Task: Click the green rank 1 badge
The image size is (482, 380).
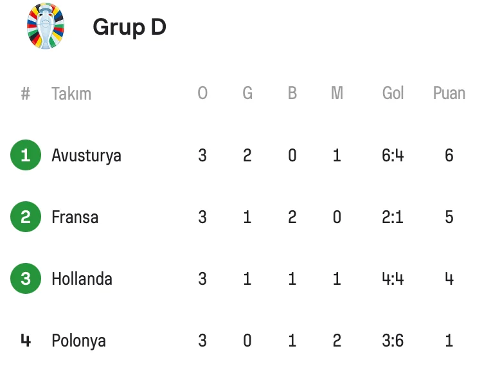Action: click(x=26, y=156)
